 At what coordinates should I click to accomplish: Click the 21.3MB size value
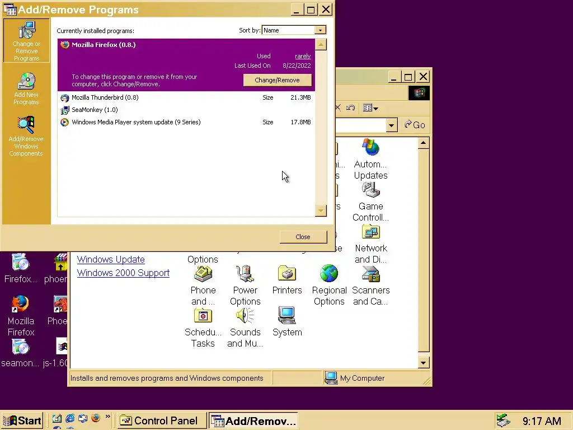[x=300, y=97]
